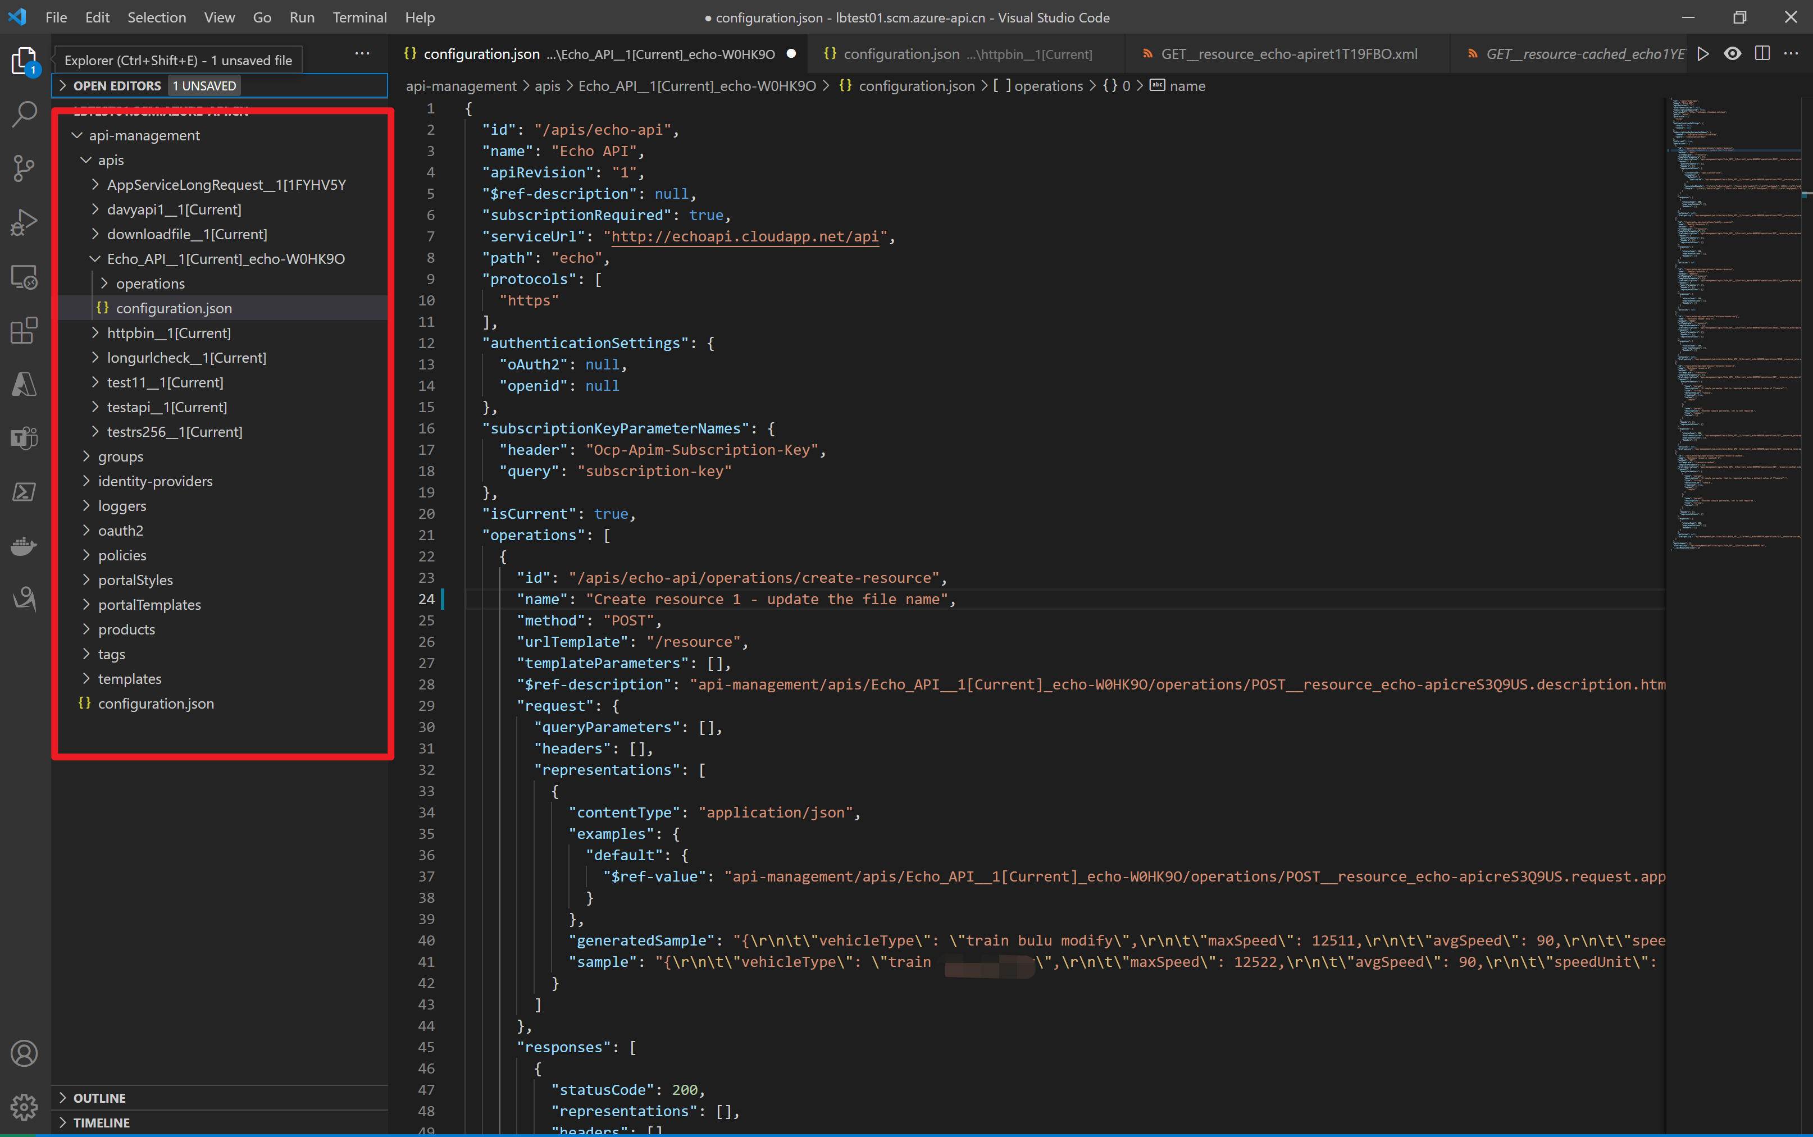The image size is (1813, 1137).
Task: Open the Docker view icon
Action: (24, 545)
